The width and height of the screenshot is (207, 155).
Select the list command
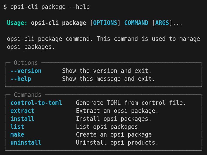[x=17, y=127]
